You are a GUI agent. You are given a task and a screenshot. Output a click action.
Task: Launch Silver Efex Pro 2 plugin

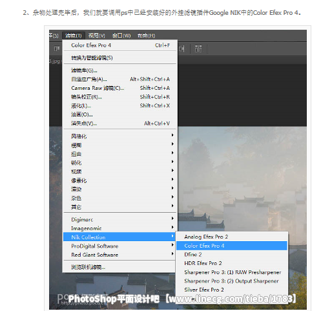232,290
